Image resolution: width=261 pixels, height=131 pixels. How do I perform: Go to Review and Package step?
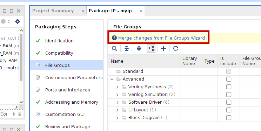point(68,127)
